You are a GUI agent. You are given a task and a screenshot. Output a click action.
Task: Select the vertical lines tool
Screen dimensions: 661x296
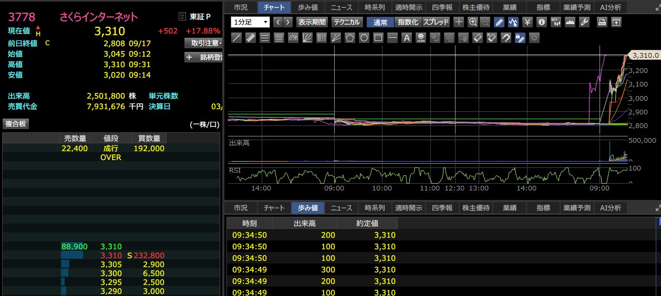pyautogui.click(x=322, y=38)
